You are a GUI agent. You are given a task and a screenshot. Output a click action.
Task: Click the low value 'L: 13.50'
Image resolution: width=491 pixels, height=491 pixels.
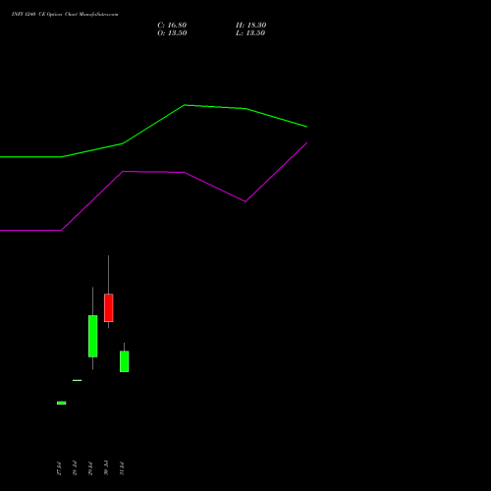click(250, 33)
